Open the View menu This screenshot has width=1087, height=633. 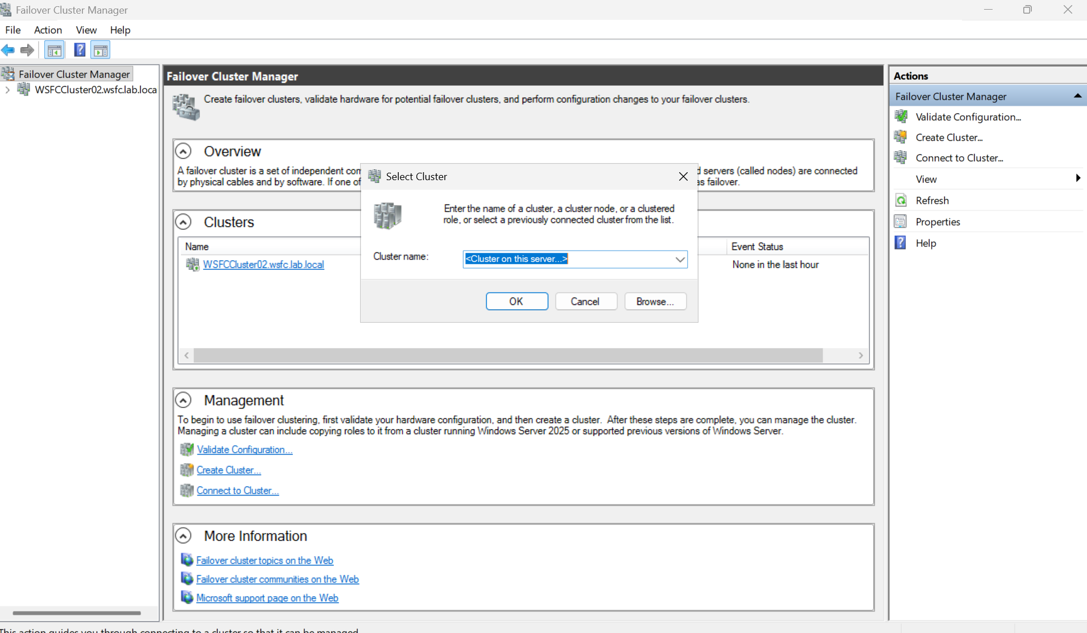(x=86, y=30)
